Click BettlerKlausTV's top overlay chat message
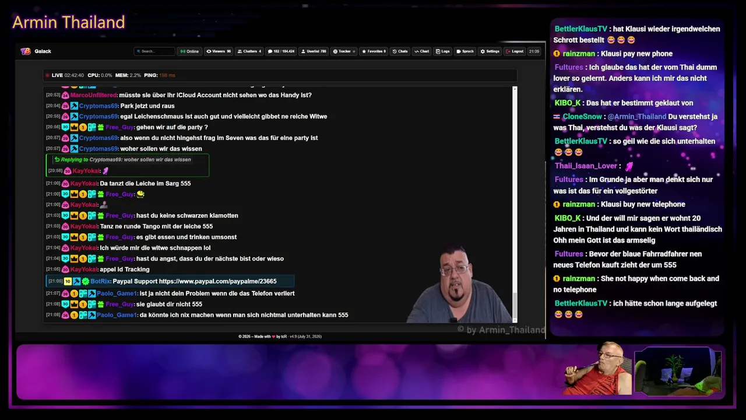Image resolution: width=746 pixels, height=420 pixels. tap(638, 34)
